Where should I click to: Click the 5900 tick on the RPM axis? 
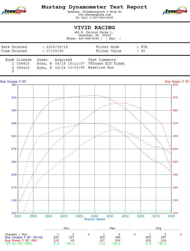coord(171,216)
